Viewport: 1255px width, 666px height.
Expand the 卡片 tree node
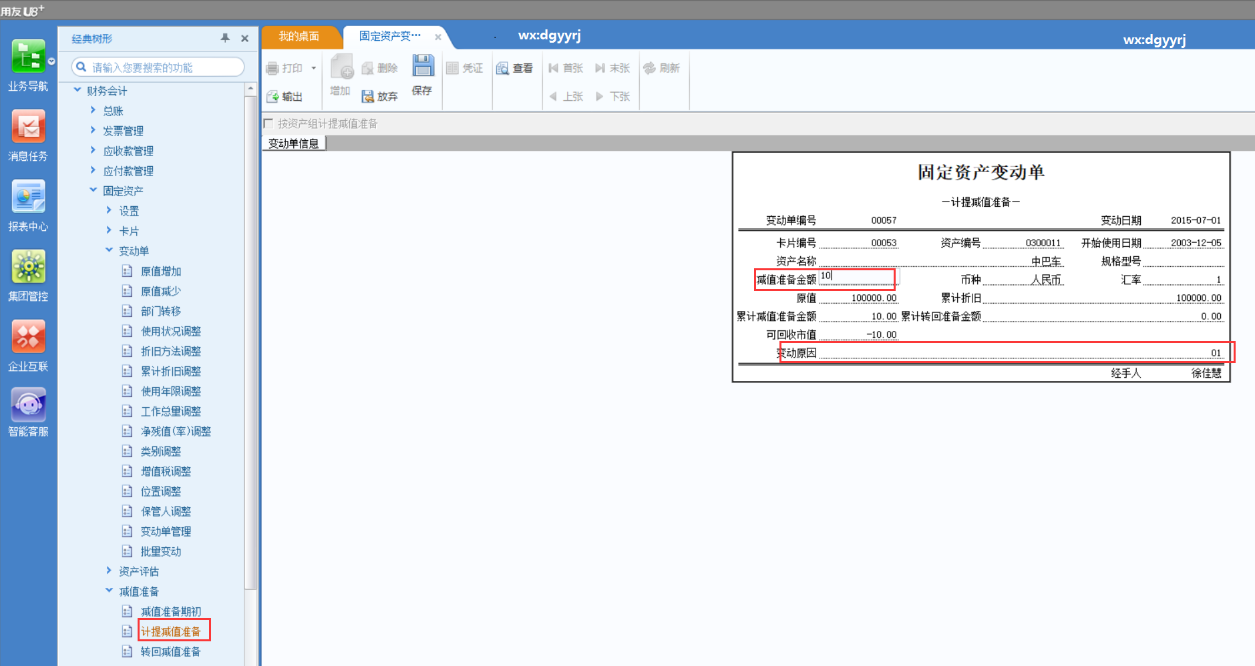click(109, 230)
